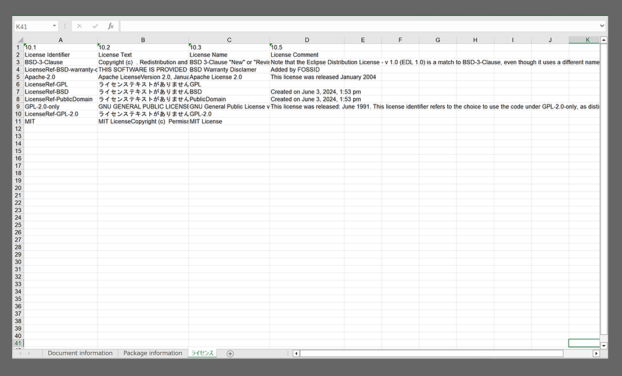Screen dimensions: 622x376
Task: Click the next sheet navigation arrow
Action: [x=29, y=353]
